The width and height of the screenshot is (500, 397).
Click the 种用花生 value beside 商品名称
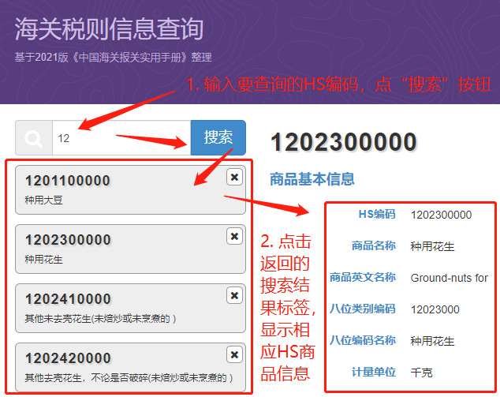click(x=432, y=246)
